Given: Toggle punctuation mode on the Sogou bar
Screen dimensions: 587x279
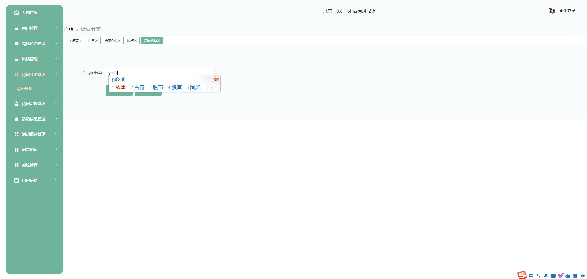Looking at the screenshot, I should click(x=539, y=276).
